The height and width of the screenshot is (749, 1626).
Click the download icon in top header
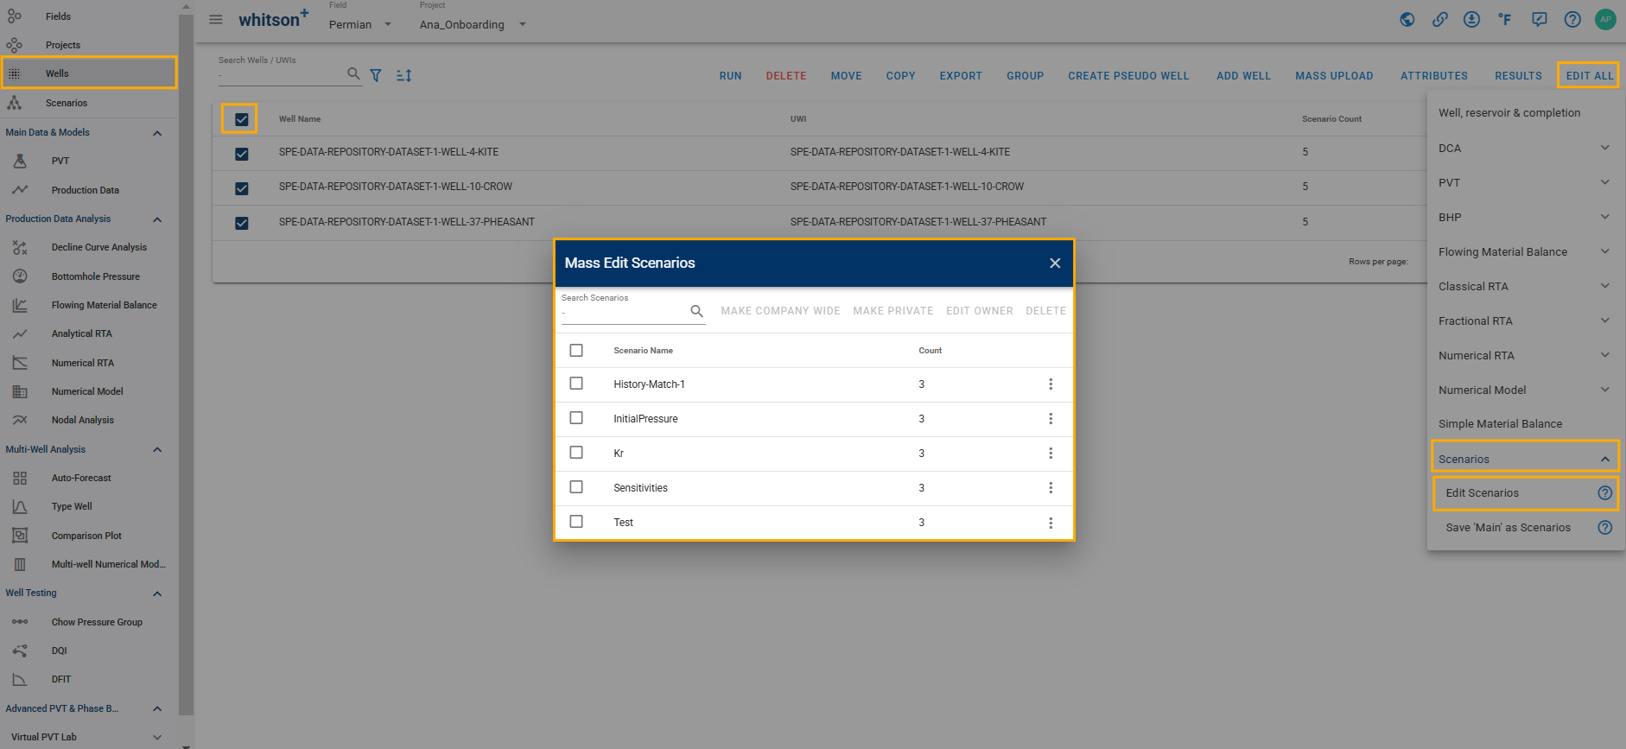point(1471,20)
